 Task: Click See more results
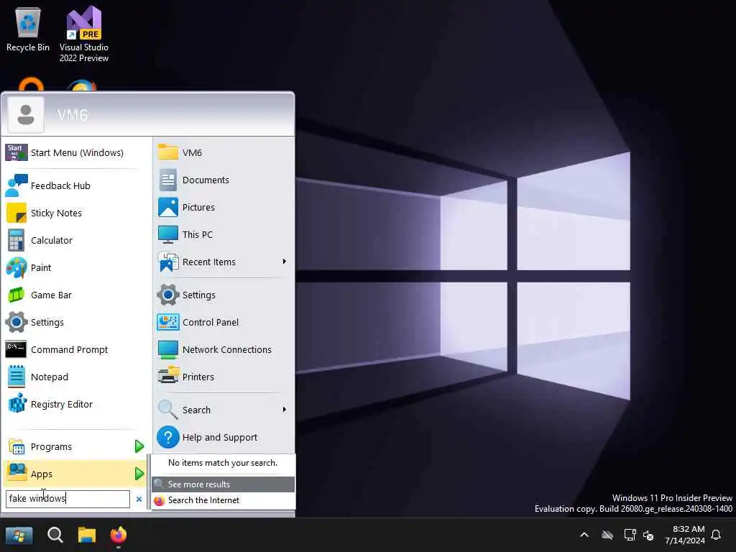click(x=223, y=484)
